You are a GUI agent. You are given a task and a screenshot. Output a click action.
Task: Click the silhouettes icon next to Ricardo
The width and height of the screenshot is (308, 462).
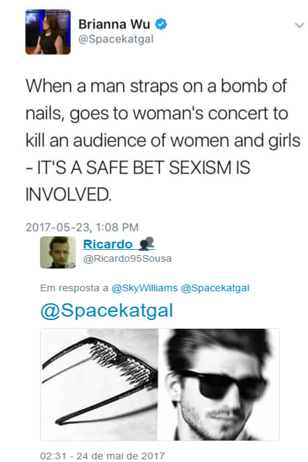tap(147, 244)
